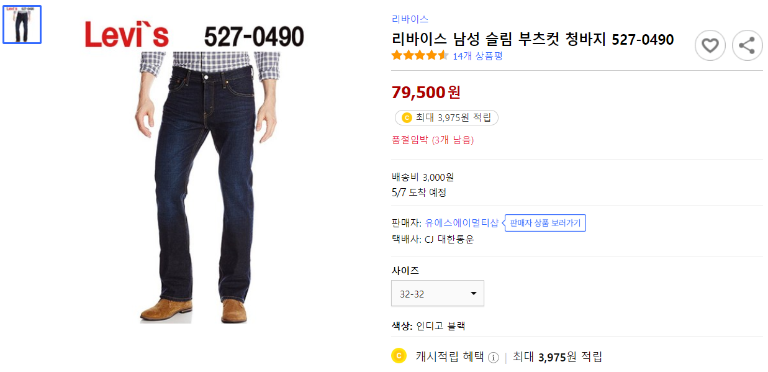Click the first rating star
This screenshot has height=372, width=768.
pyautogui.click(x=395, y=55)
